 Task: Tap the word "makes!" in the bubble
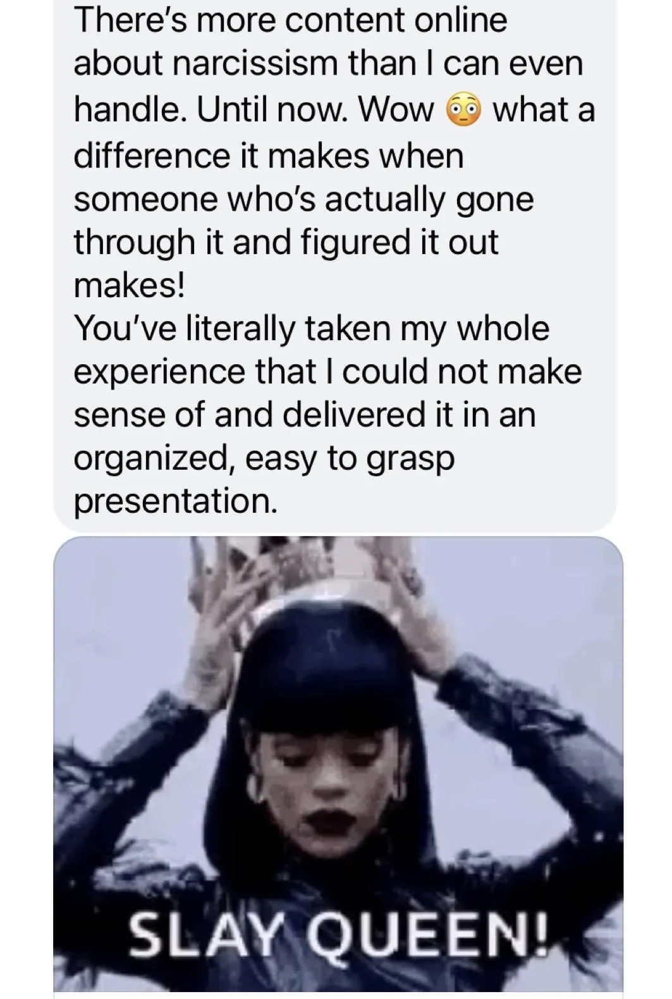(130, 285)
